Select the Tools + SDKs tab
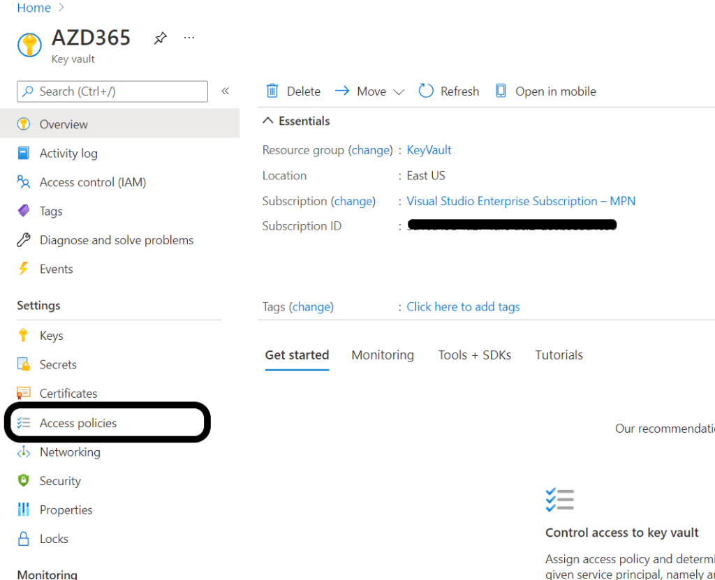Viewport: 715px width, 580px height. tap(475, 355)
